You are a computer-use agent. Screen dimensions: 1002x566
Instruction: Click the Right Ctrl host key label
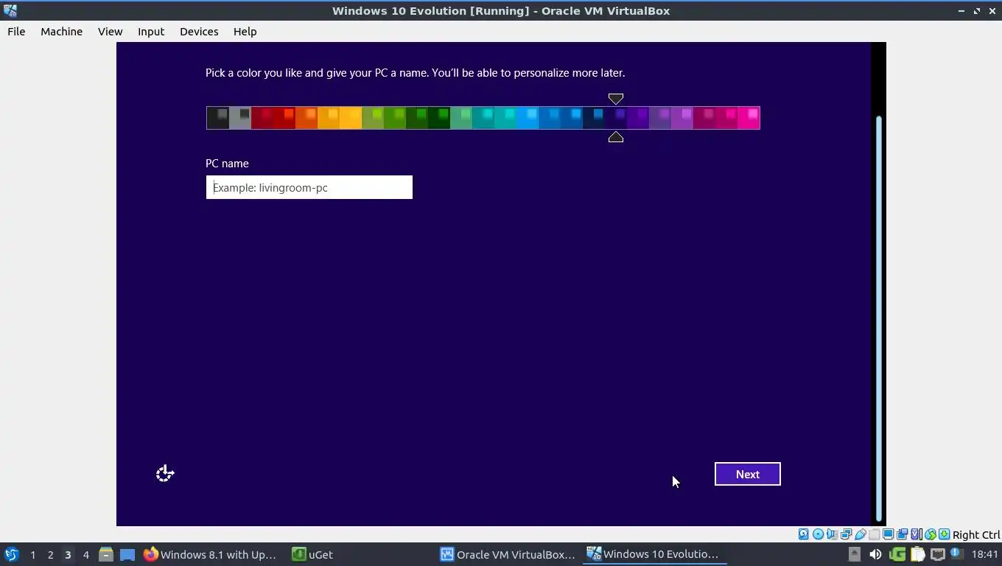pos(976,534)
